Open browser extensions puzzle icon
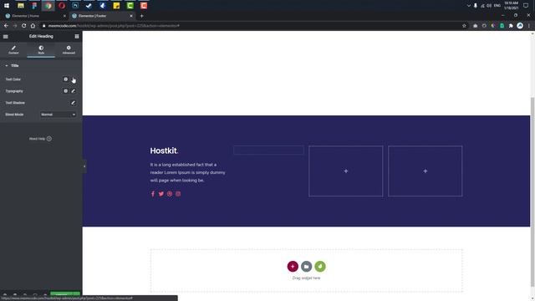The height and width of the screenshot is (301, 535). [x=511, y=26]
